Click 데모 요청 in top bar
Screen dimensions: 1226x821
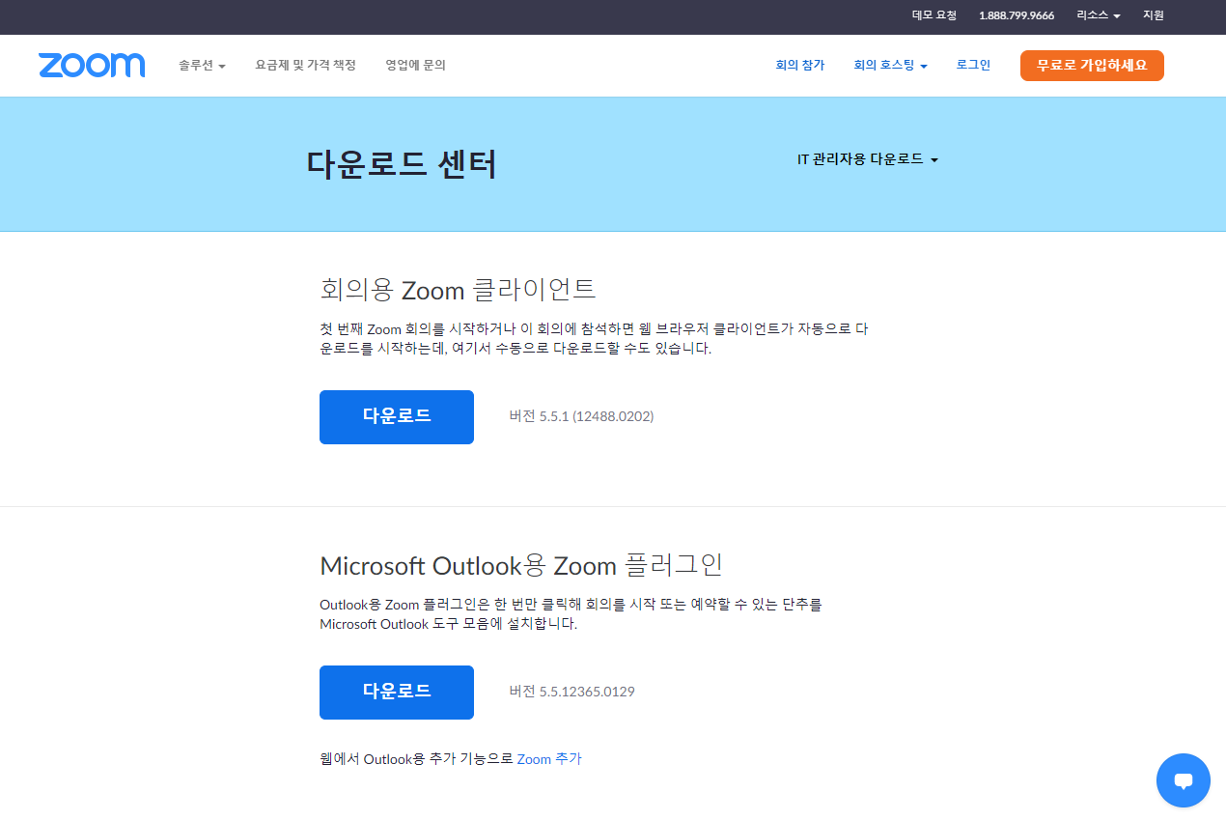[x=934, y=15]
